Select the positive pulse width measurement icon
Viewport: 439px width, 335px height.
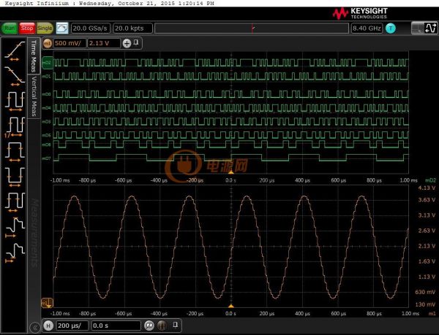coord(15,152)
